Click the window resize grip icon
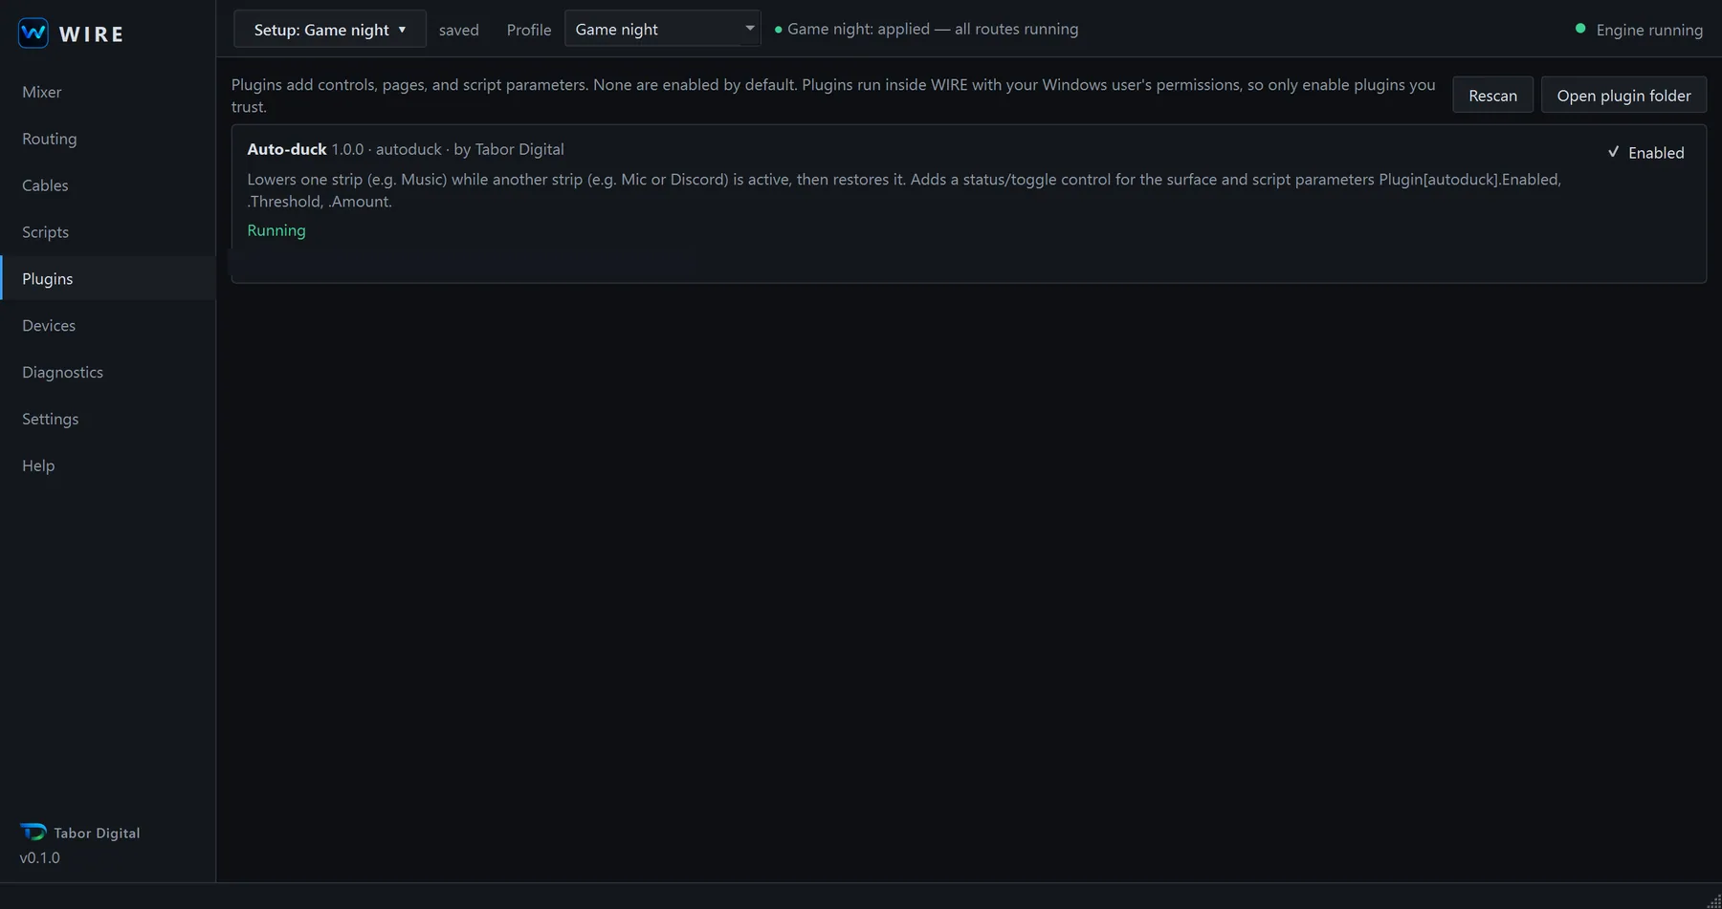This screenshot has height=909, width=1722. point(1713,900)
